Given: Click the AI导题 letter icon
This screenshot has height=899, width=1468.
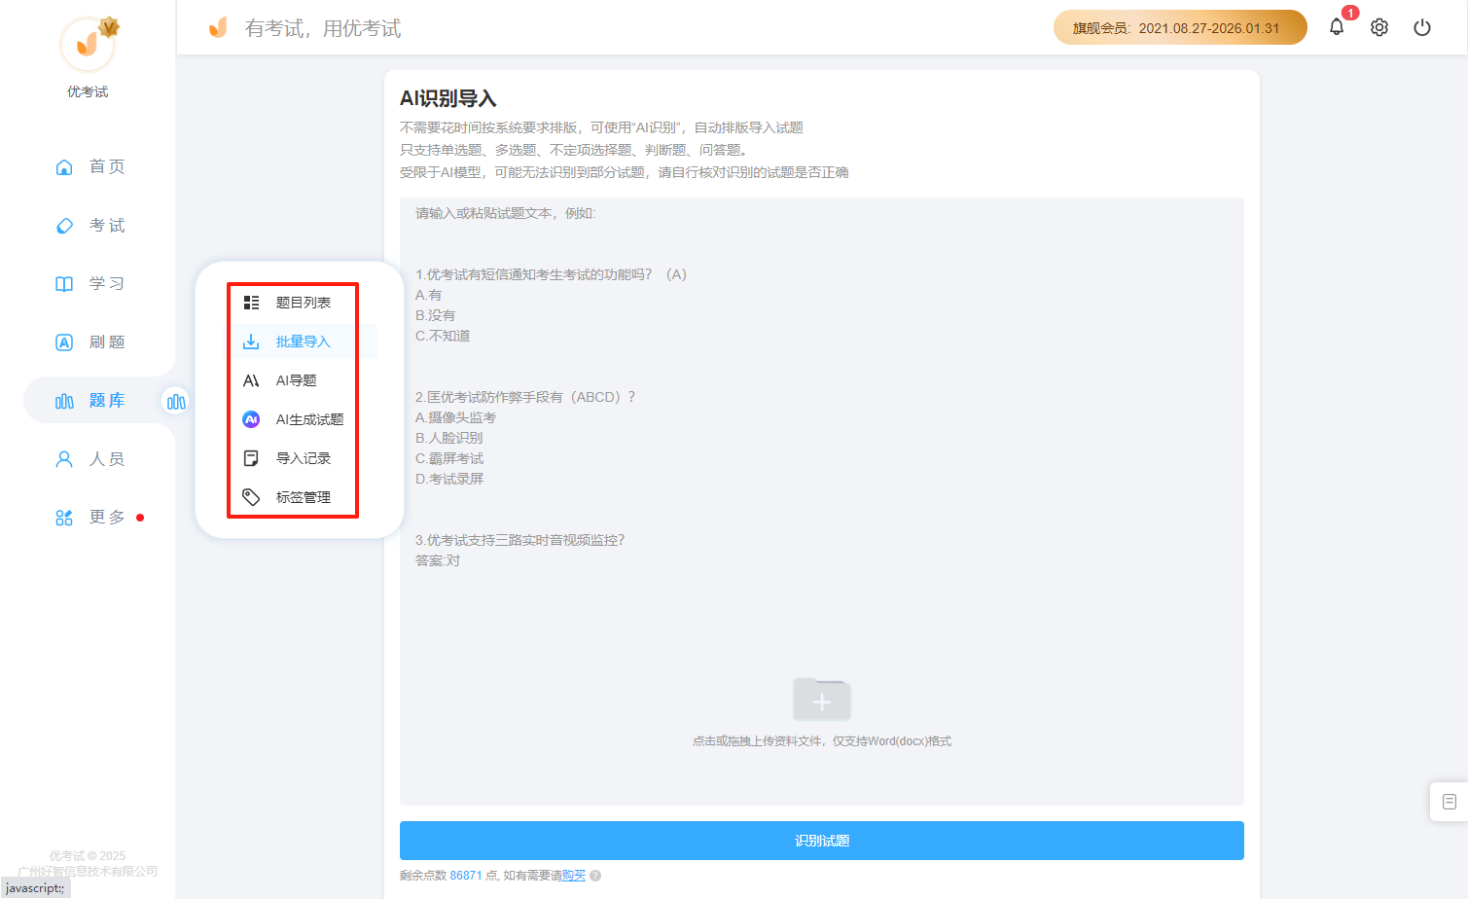Looking at the screenshot, I should click(x=251, y=380).
